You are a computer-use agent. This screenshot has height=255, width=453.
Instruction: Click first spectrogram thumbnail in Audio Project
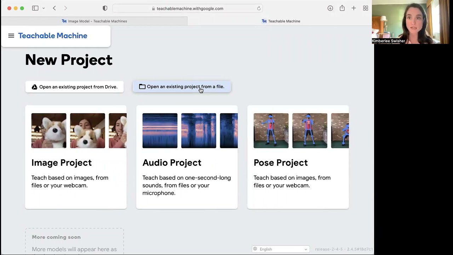click(160, 131)
